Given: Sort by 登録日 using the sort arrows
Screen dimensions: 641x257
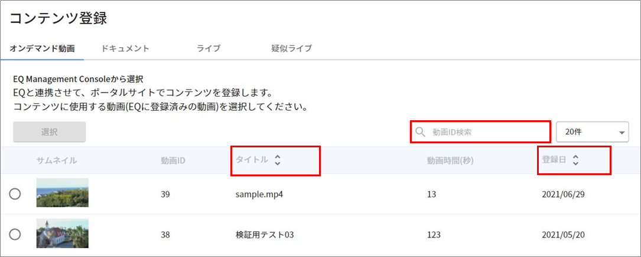Looking at the screenshot, I should tap(575, 160).
